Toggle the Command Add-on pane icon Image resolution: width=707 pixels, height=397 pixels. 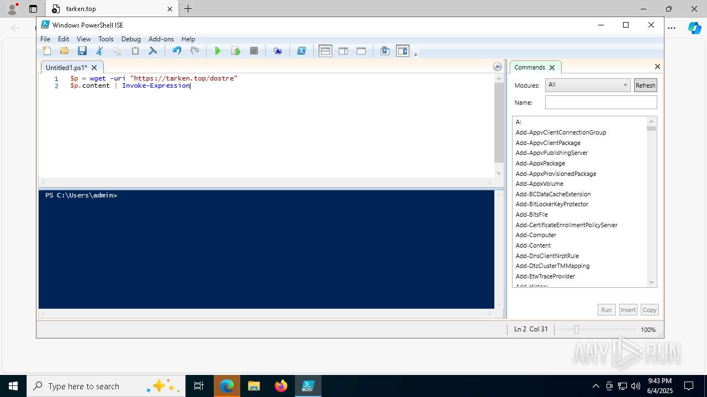coord(403,51)
